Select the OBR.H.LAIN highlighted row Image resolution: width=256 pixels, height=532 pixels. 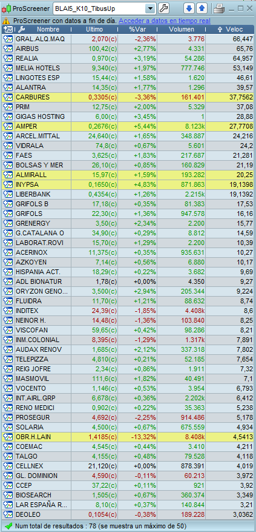(x=128, y=437)
